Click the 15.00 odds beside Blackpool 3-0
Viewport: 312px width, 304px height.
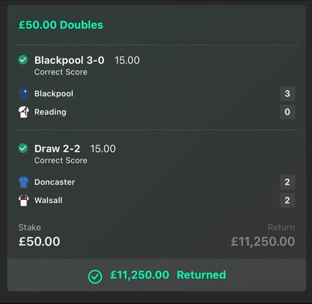(127, 61)
